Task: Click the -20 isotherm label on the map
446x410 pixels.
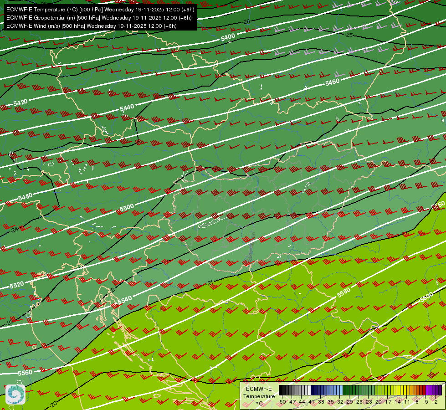Action: click(53, 404)
